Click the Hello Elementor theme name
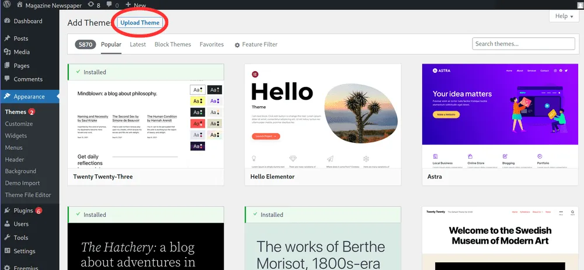This screenshot has width=584, height=270. tap(272, 177)
